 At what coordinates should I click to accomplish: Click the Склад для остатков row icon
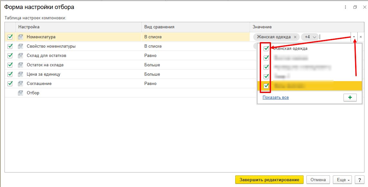[21, 56]
